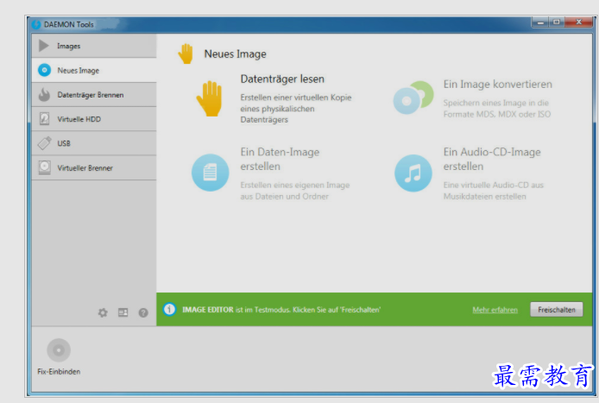The width and height of the screenshot is (599, 403).
Task: Click the Datenträger lesen icon
Action: (x=210, y=98)
